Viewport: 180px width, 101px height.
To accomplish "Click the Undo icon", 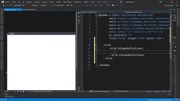I will pos(23,5).
